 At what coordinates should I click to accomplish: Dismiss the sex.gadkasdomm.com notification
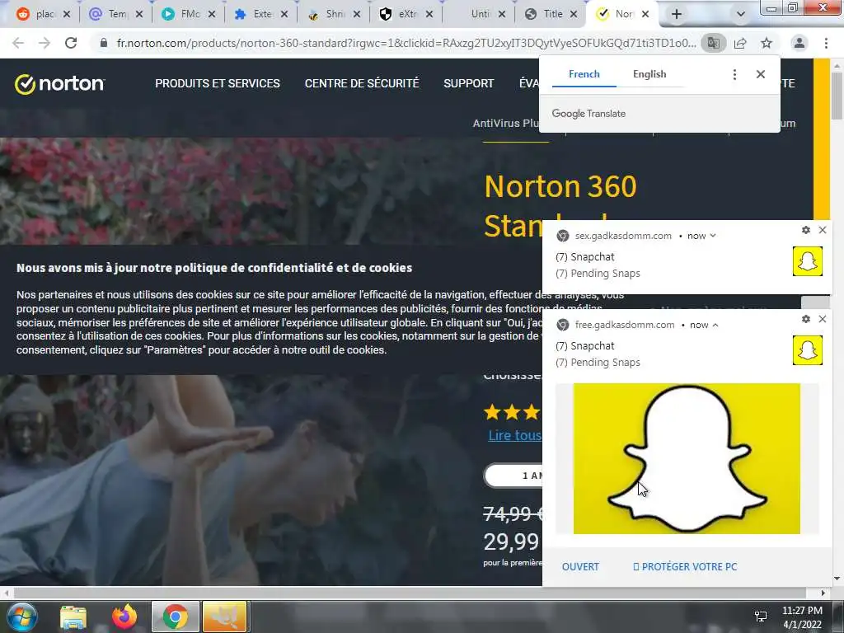(823, 230)
